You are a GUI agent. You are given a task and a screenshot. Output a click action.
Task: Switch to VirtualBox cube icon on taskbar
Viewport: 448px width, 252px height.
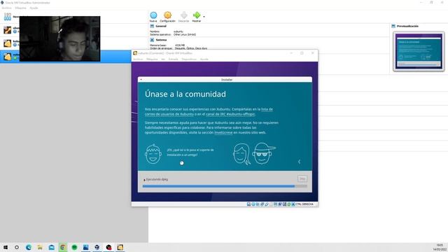[97, 247]
